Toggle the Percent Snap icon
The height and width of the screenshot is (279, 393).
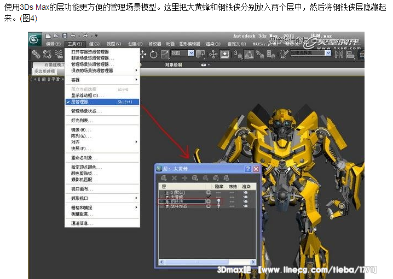tap(259, 54)
